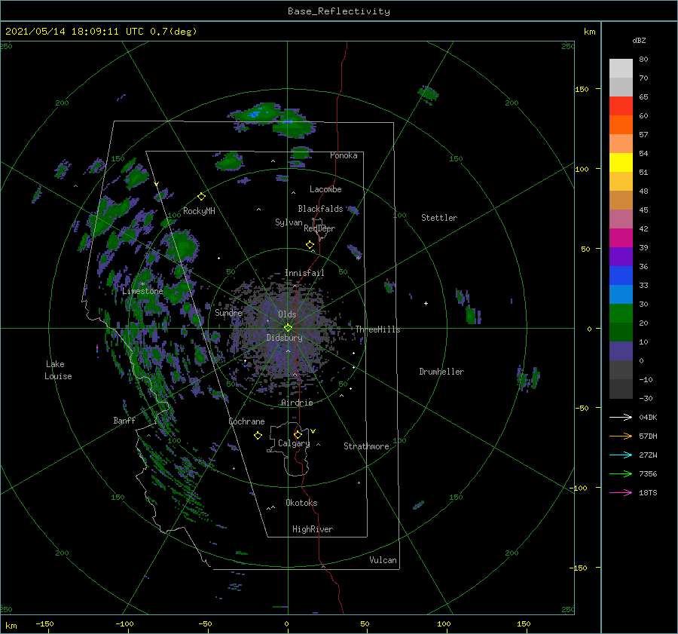Click the Sylvan label
This screenshot has width=678, height=634.
tap(289, 222)
